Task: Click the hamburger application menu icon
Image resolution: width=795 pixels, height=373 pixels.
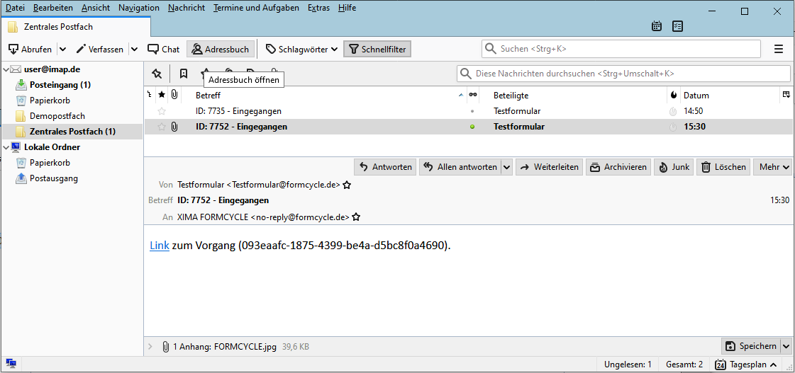Action: click(x=779, y=49)
